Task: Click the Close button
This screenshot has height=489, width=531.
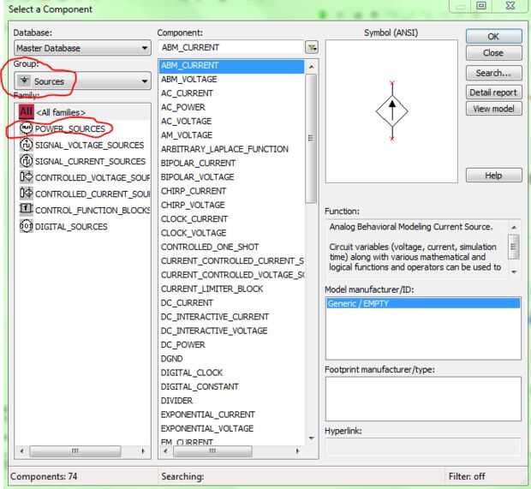Action: (494, 53)
